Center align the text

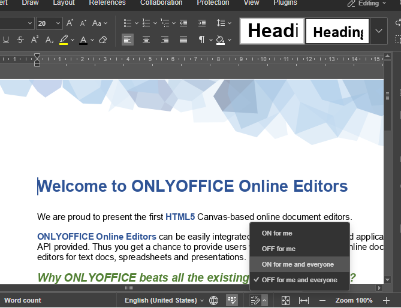coord(146,40)
